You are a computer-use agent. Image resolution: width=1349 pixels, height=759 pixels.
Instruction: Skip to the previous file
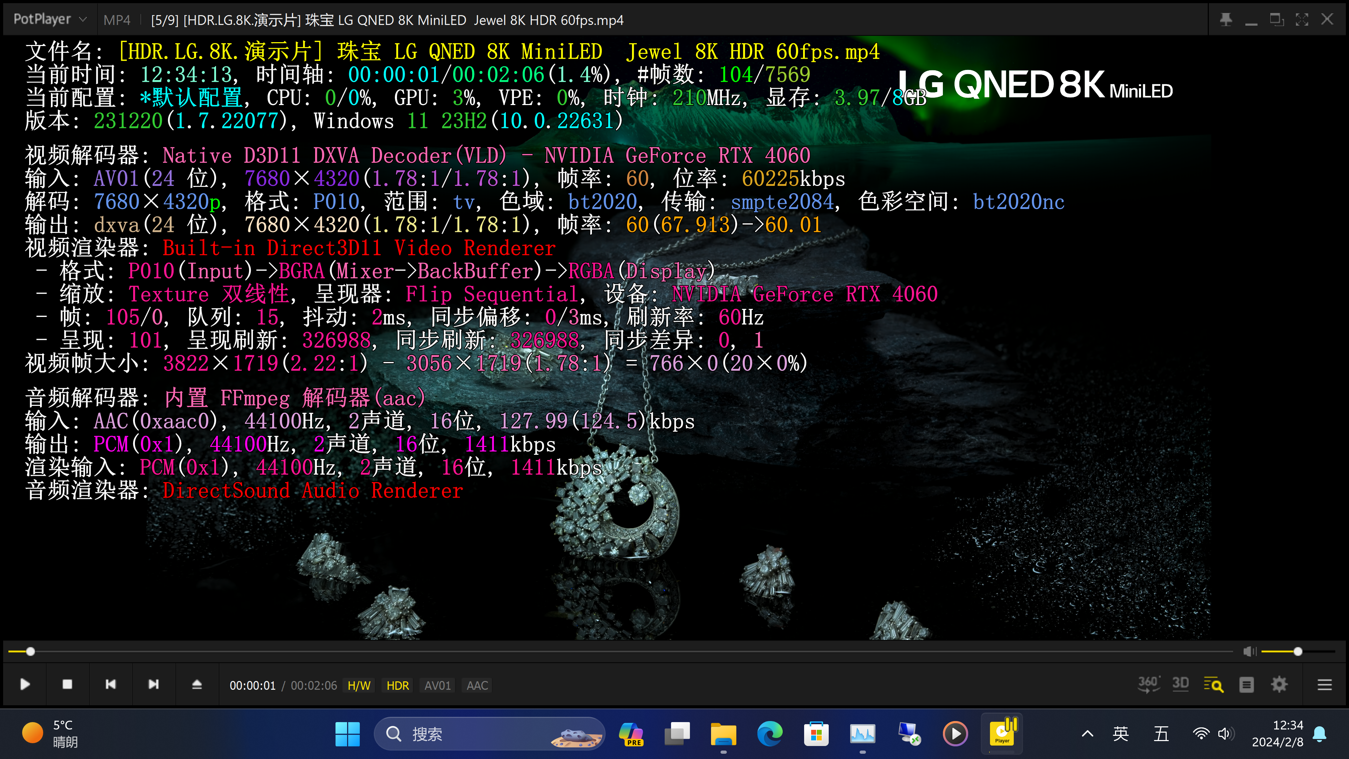[111, 685]
